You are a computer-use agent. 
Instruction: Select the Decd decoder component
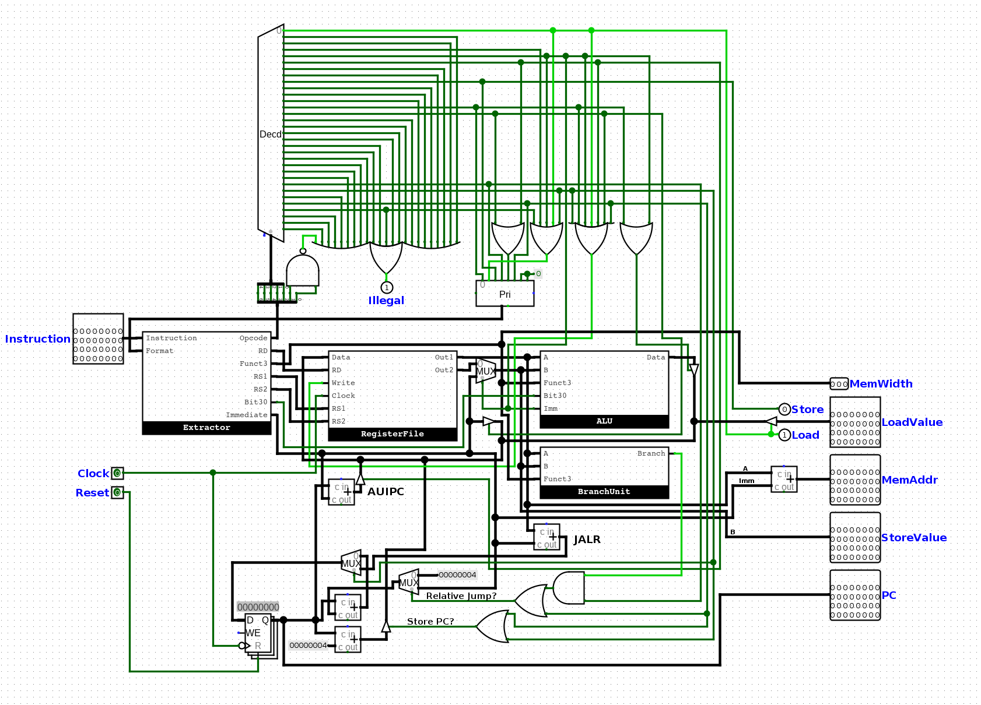point(271,133)
